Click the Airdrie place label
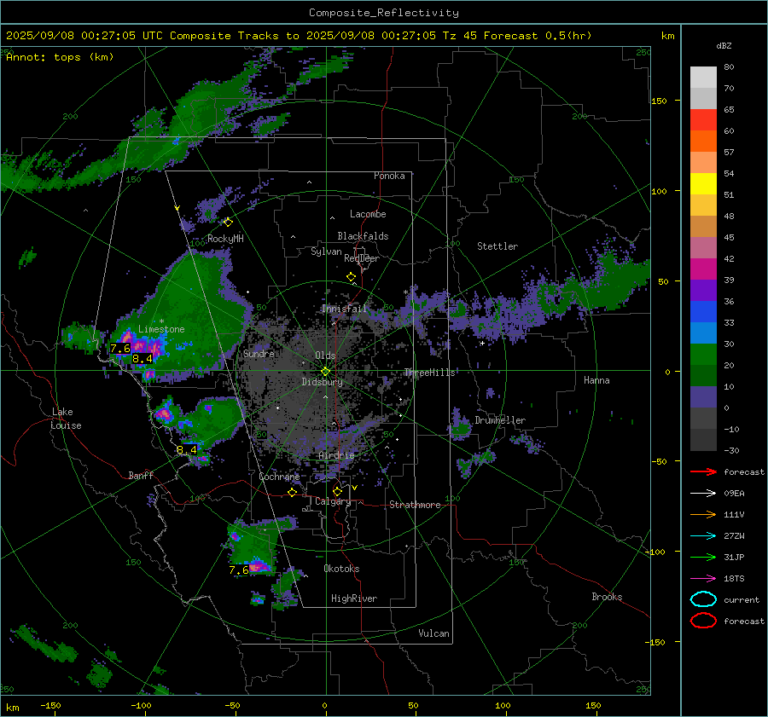The image size is (768, 717). [336, 455]
